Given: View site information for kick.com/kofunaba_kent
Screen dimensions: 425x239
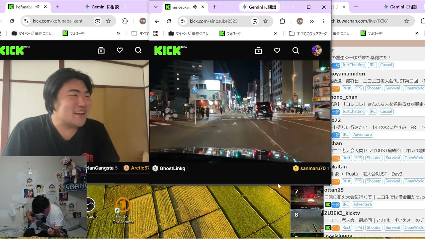Looking at the screenshot, I should (x=26, y=21).
